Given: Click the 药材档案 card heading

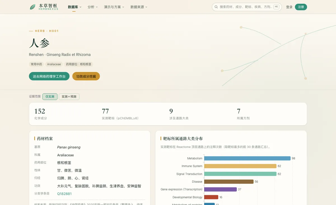Looking at the screenshot, I should click(x=45, y=138).
